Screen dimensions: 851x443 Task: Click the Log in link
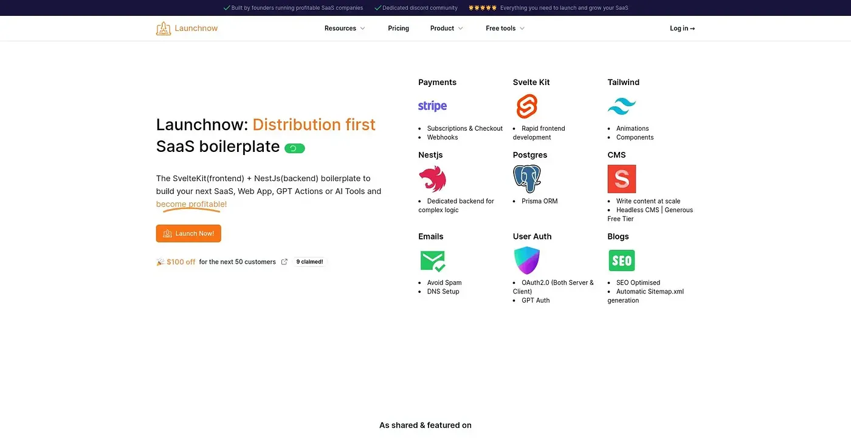(682, 29)
